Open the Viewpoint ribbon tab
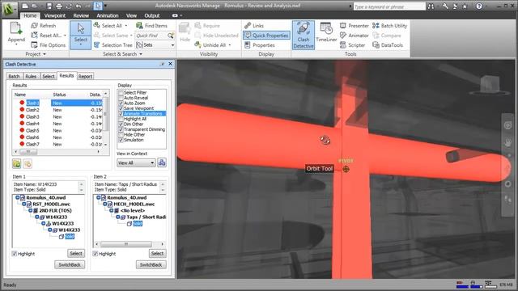Viewport: 518px width, 291px height. click(x=55, y=15)
